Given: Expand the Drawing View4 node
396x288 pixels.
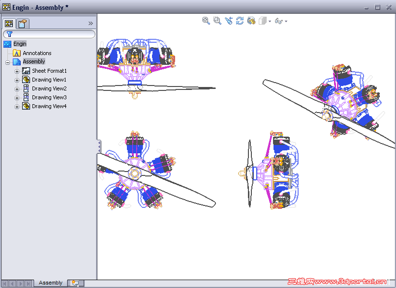Looking at the screenshot, I should 17,107.
